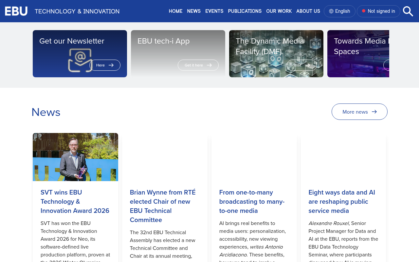This screenshot has height=262, width=419.
Task: Click Here button on newsletter card
Action: tap(105, 65)
